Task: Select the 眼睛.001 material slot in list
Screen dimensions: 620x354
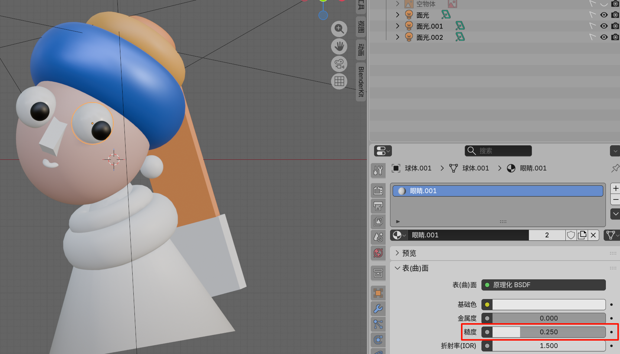Action: click(x=498, y=191)
